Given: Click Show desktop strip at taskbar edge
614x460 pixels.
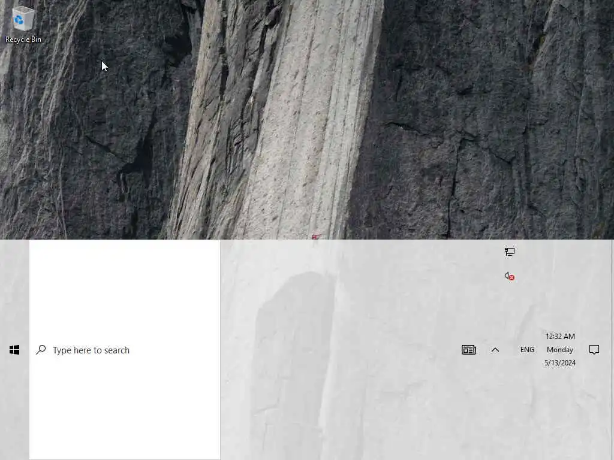Looking at the screenshot, I should (x=612, y=350).
